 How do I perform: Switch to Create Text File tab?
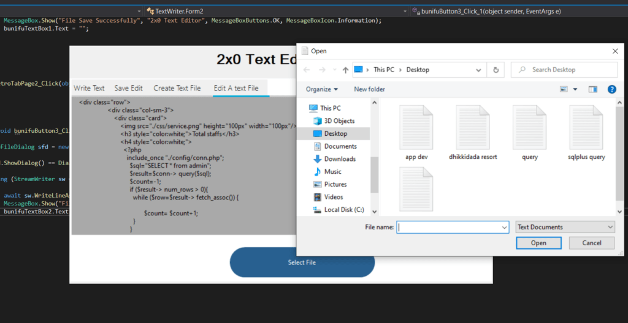[x=177, y=88]
